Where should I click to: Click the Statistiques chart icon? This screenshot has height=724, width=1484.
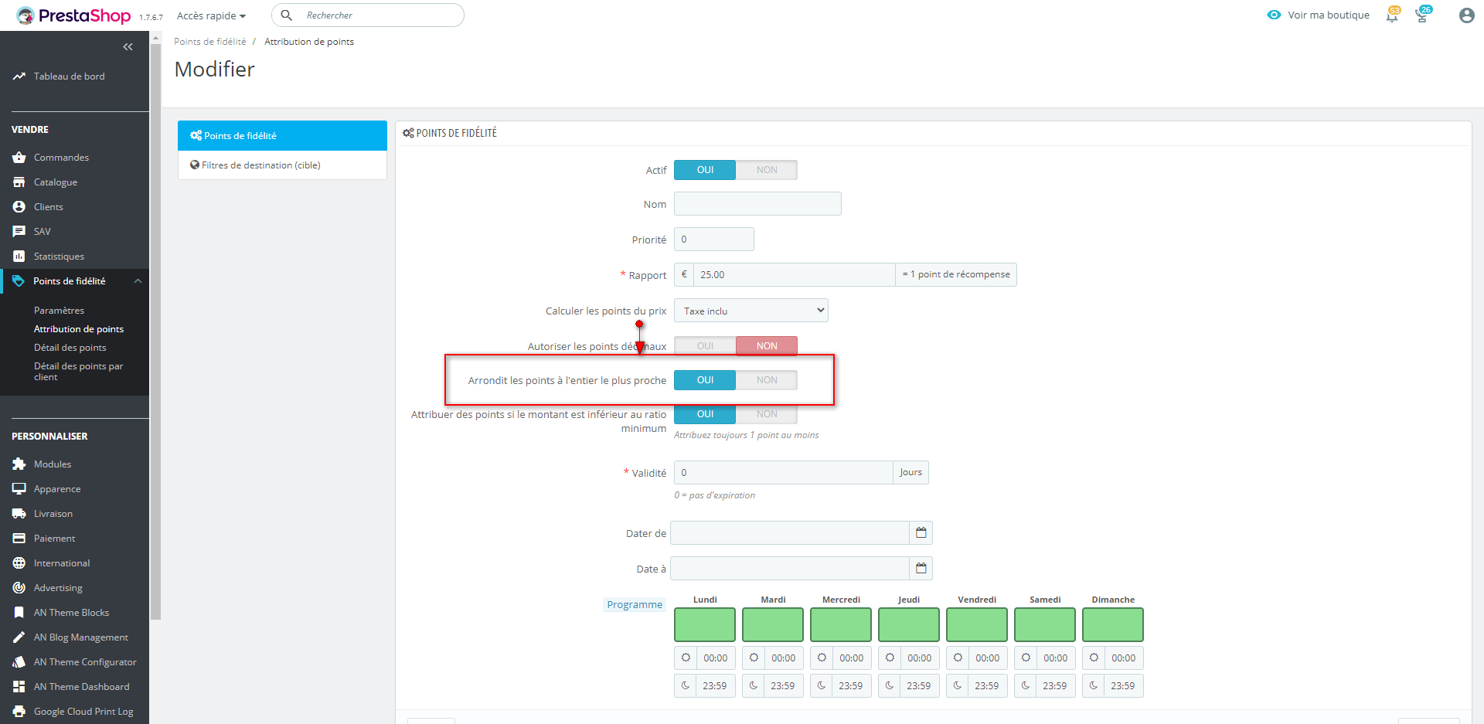pos(19,257)
